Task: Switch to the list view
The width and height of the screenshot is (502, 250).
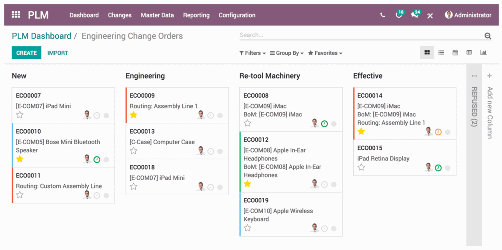Action: coord(441,52)
